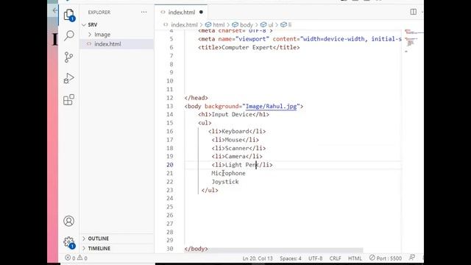The width and height of the screenshot is (471, 265).
Task: Open the Run and Debug icon
Action: (68, 78)
